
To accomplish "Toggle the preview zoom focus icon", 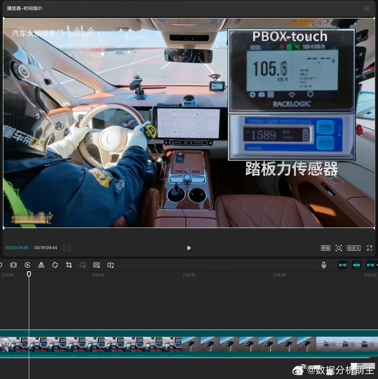I will pyautogui.click(x=339, y=248).
